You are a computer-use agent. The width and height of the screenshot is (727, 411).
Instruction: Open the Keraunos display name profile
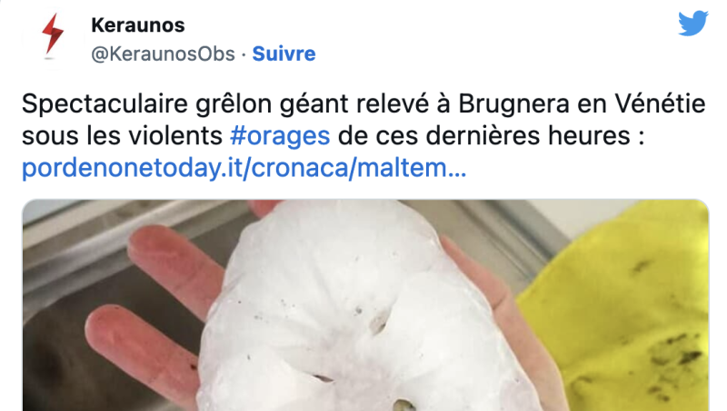138,25
